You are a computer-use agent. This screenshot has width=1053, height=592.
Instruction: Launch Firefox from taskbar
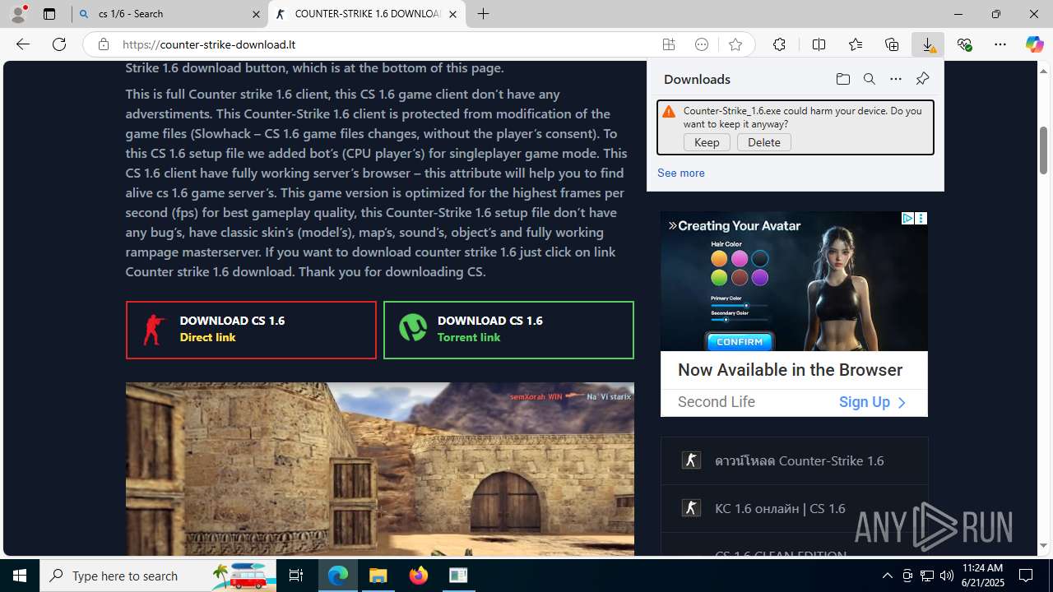click(419, 576)
